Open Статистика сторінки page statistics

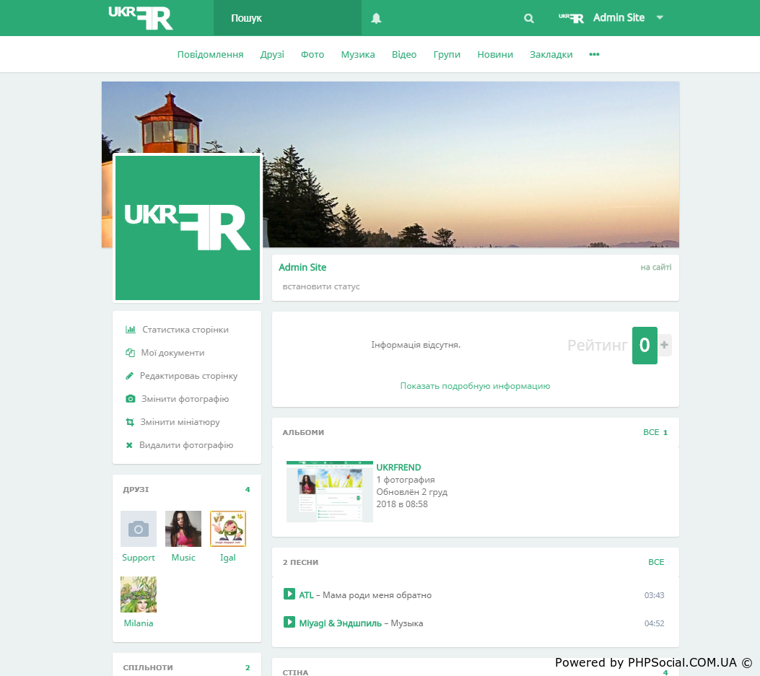pos(185,330)
